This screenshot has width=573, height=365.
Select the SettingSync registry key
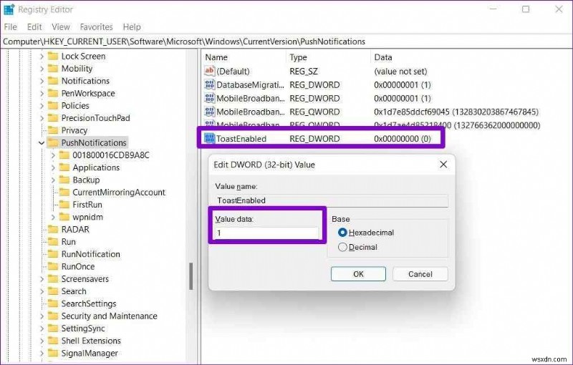coord(83,328)
